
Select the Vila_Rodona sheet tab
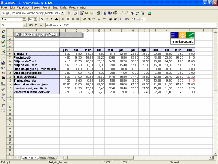[x=30, y=158]
